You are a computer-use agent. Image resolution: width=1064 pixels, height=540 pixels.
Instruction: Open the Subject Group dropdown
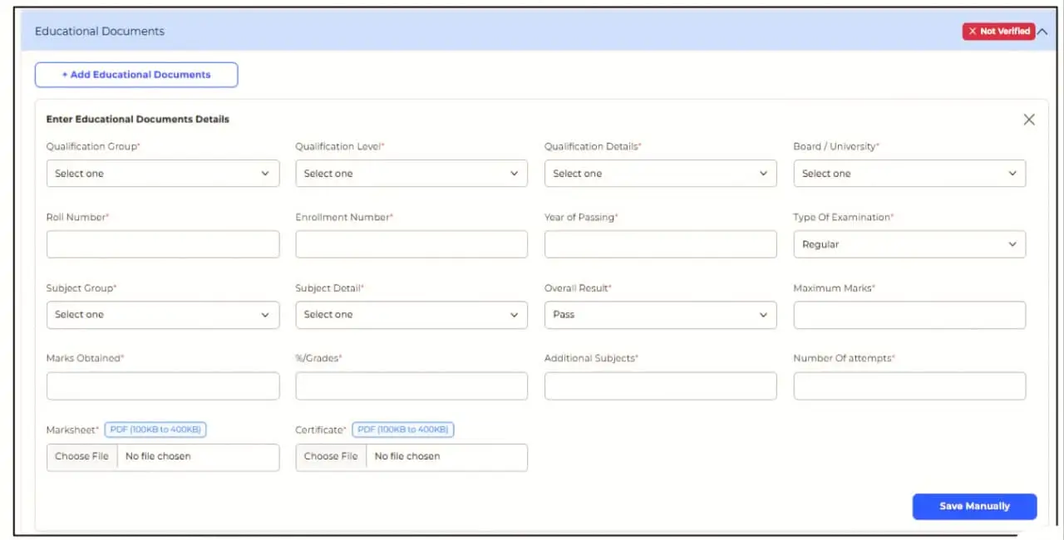(162, 314)
